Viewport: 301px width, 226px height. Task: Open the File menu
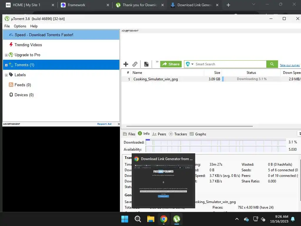tap(7, 26)
